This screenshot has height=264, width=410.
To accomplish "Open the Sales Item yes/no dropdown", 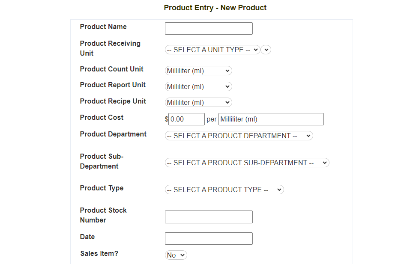I will click(176, 255).
